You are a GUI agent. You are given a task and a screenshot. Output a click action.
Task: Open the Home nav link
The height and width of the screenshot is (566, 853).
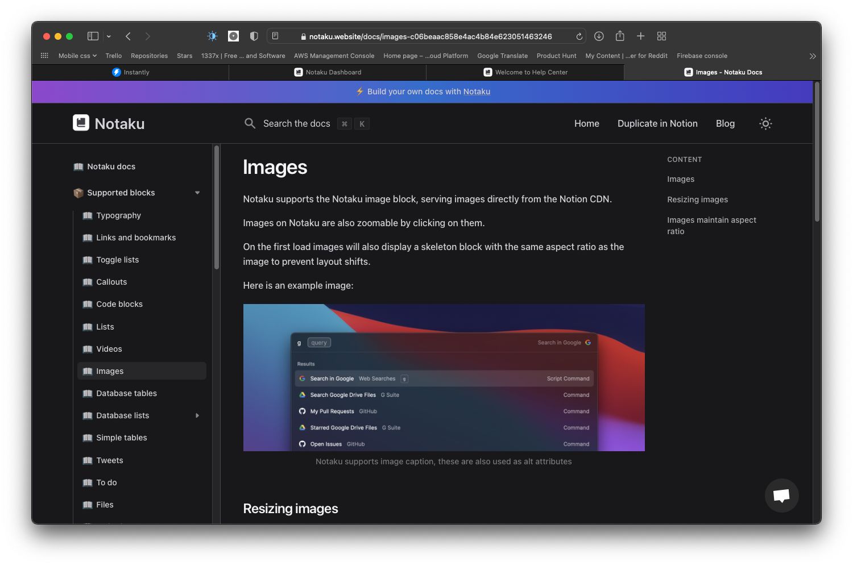pyautogui.click(x=586, y=123)
